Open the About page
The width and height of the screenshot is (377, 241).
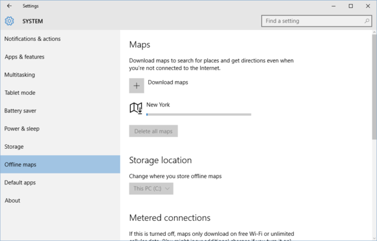click(60, 201)
